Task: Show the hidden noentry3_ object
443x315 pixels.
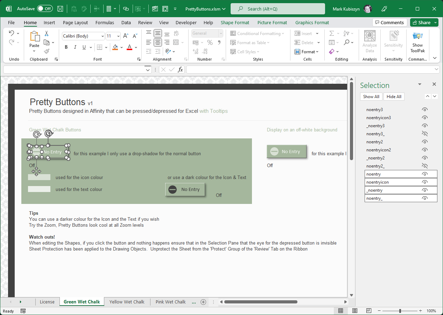Action: tap(425, 134)
